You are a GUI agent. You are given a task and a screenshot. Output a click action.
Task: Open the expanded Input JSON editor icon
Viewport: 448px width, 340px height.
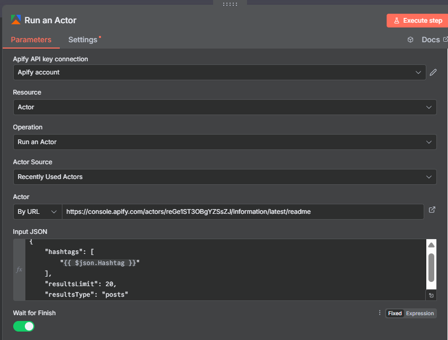click(431, 296)
